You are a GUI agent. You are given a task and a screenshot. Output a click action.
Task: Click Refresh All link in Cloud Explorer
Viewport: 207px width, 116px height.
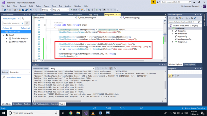(25, 28)
